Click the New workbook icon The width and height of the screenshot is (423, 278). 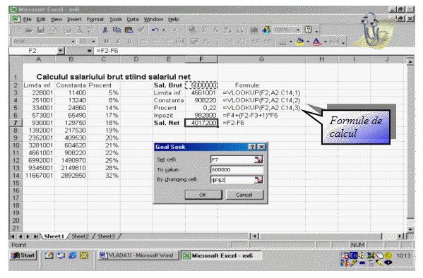pos(17,30)
